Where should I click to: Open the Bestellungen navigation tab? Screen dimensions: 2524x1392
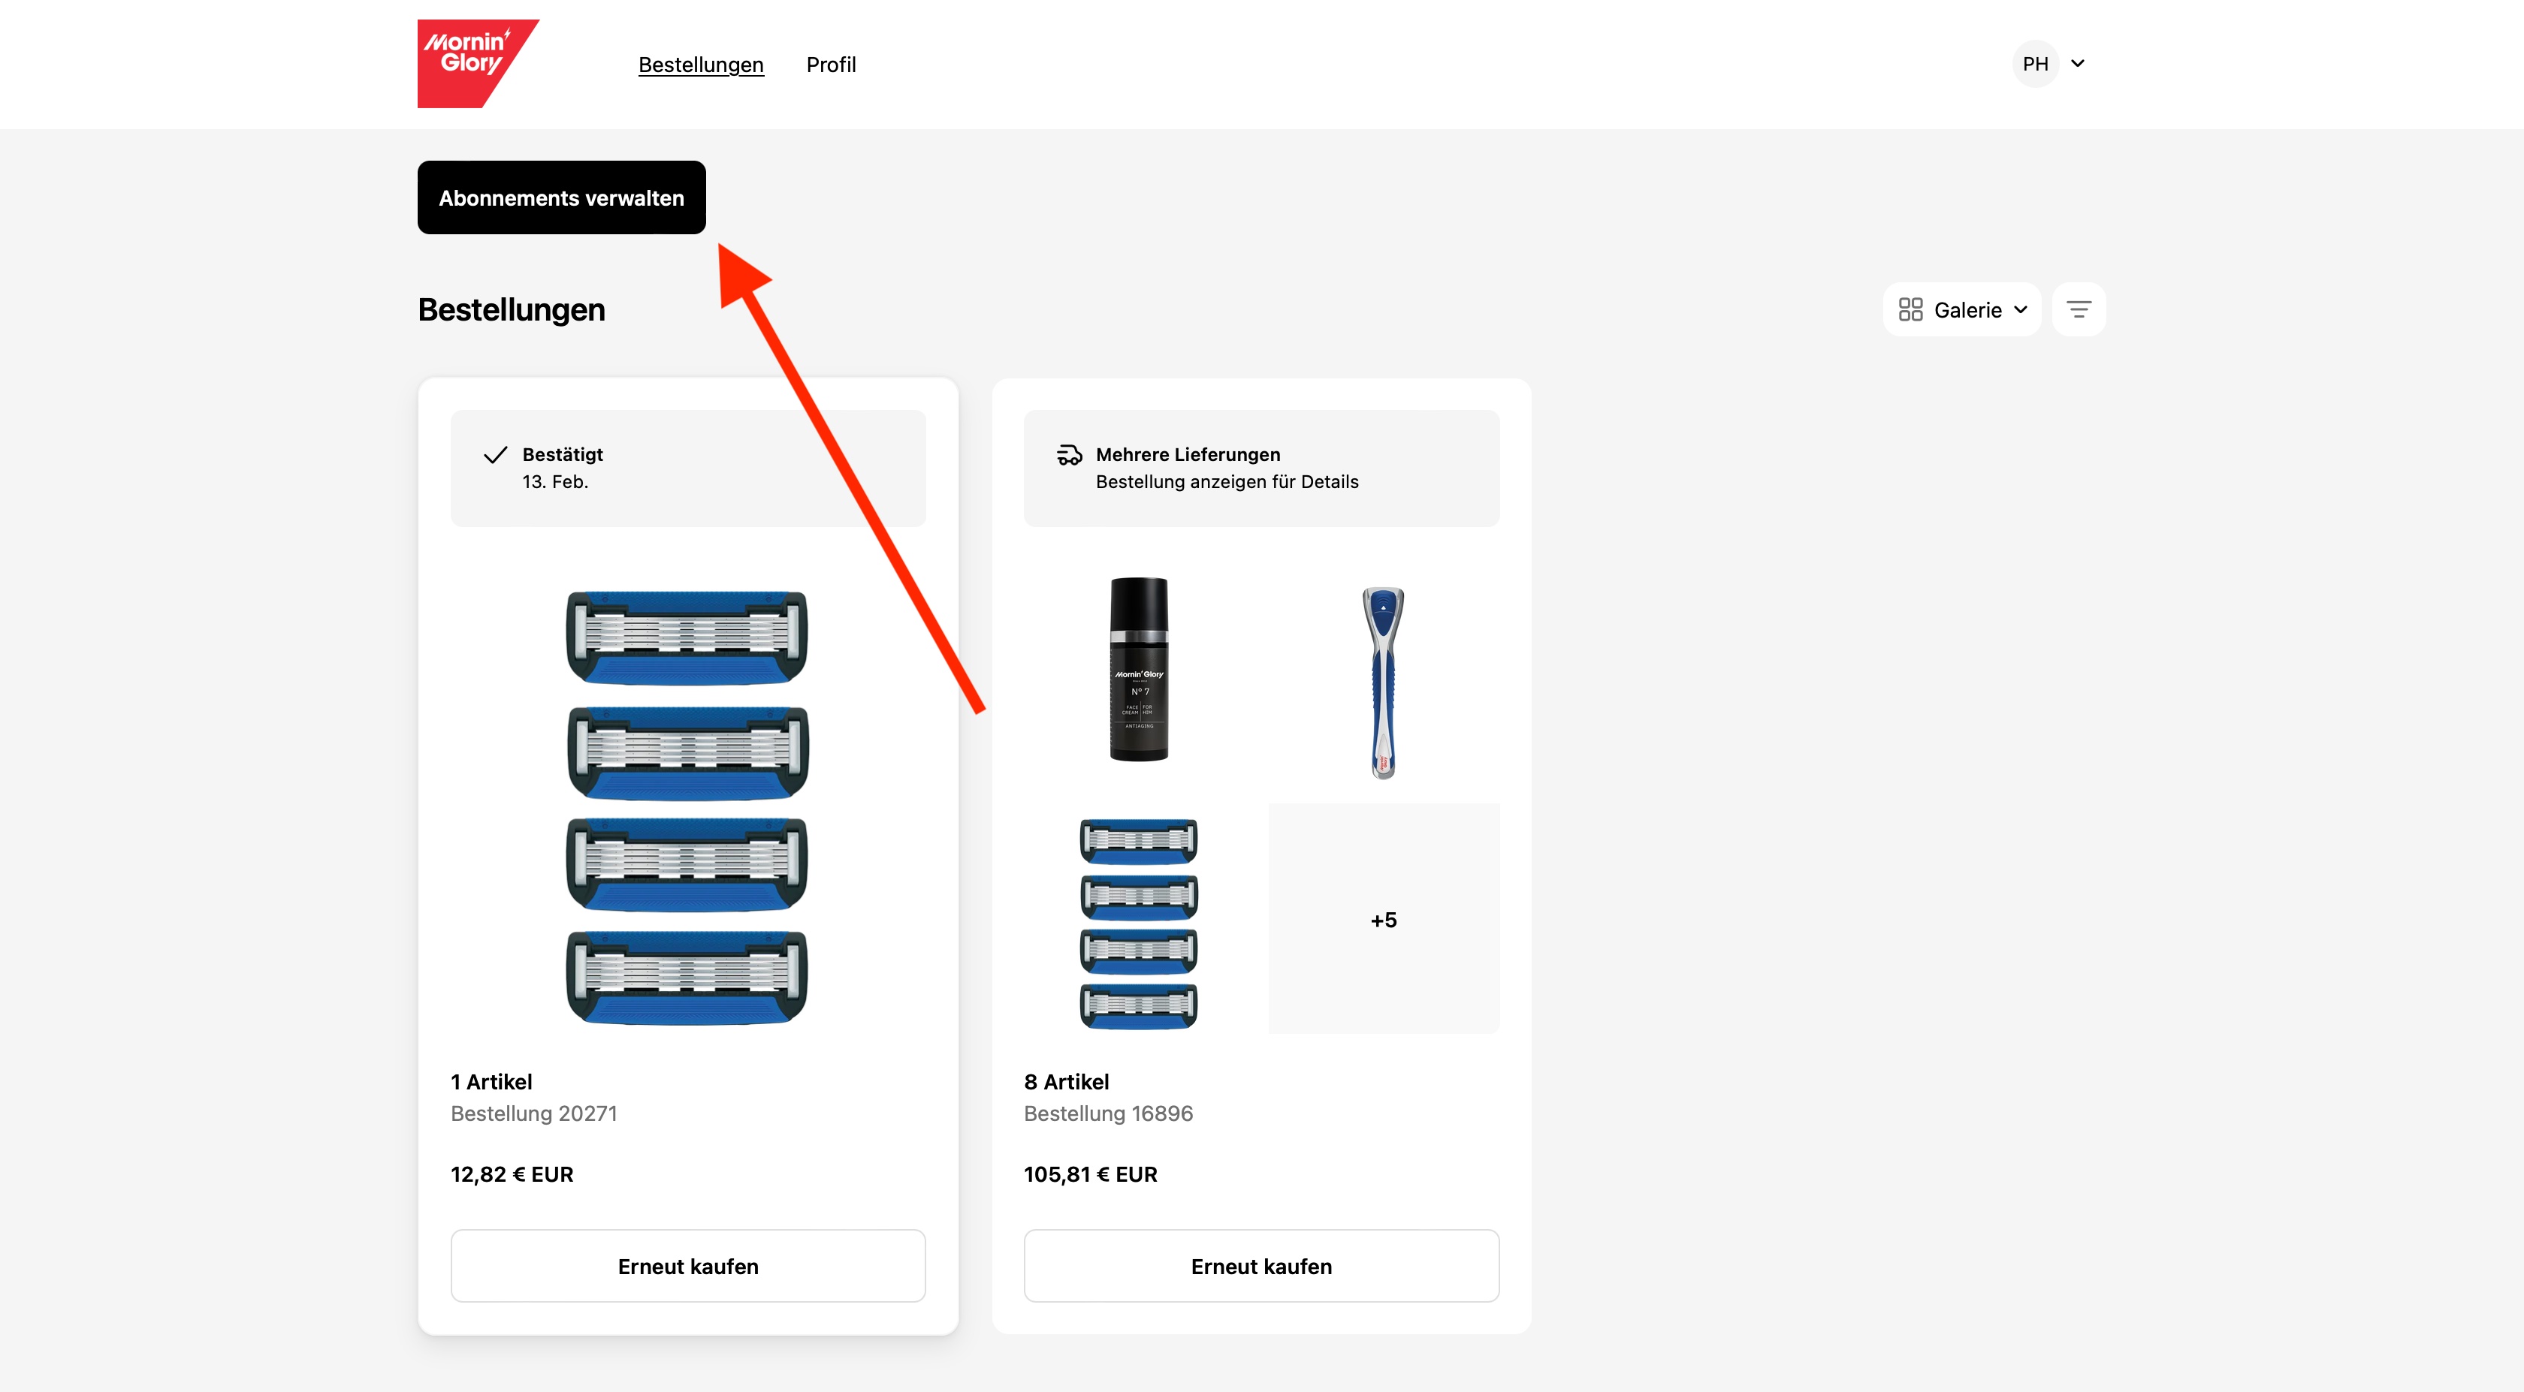coord(701,65)
